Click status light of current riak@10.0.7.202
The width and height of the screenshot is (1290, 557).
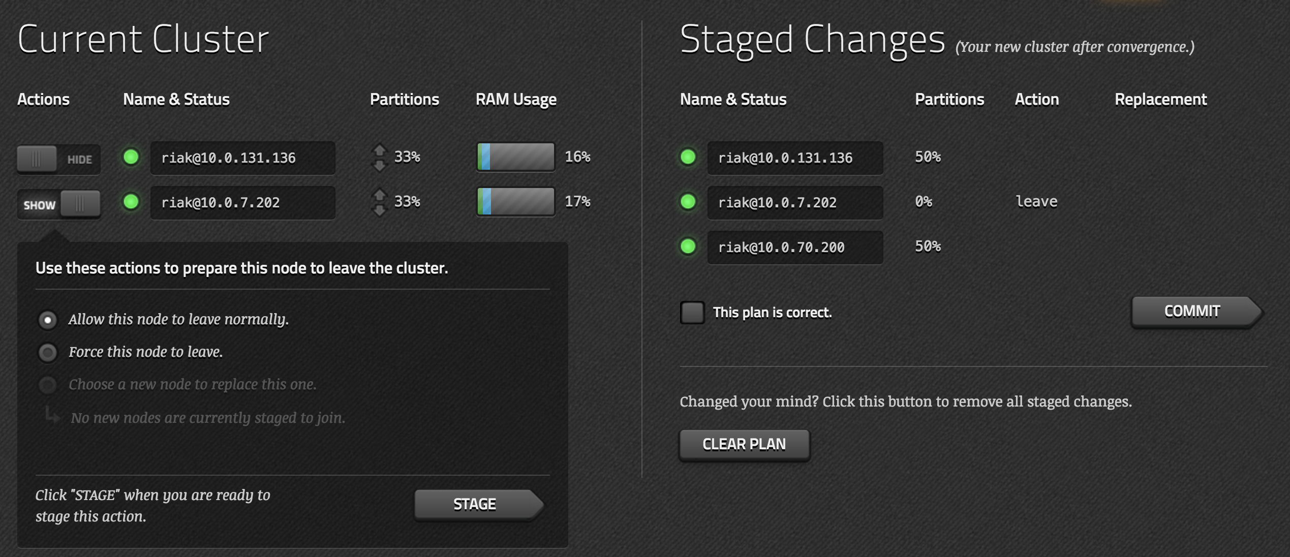(x=131, y=202)
